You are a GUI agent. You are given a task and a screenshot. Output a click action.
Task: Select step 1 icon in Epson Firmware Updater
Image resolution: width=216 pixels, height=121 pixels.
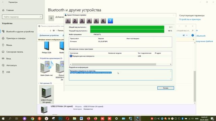68,21
